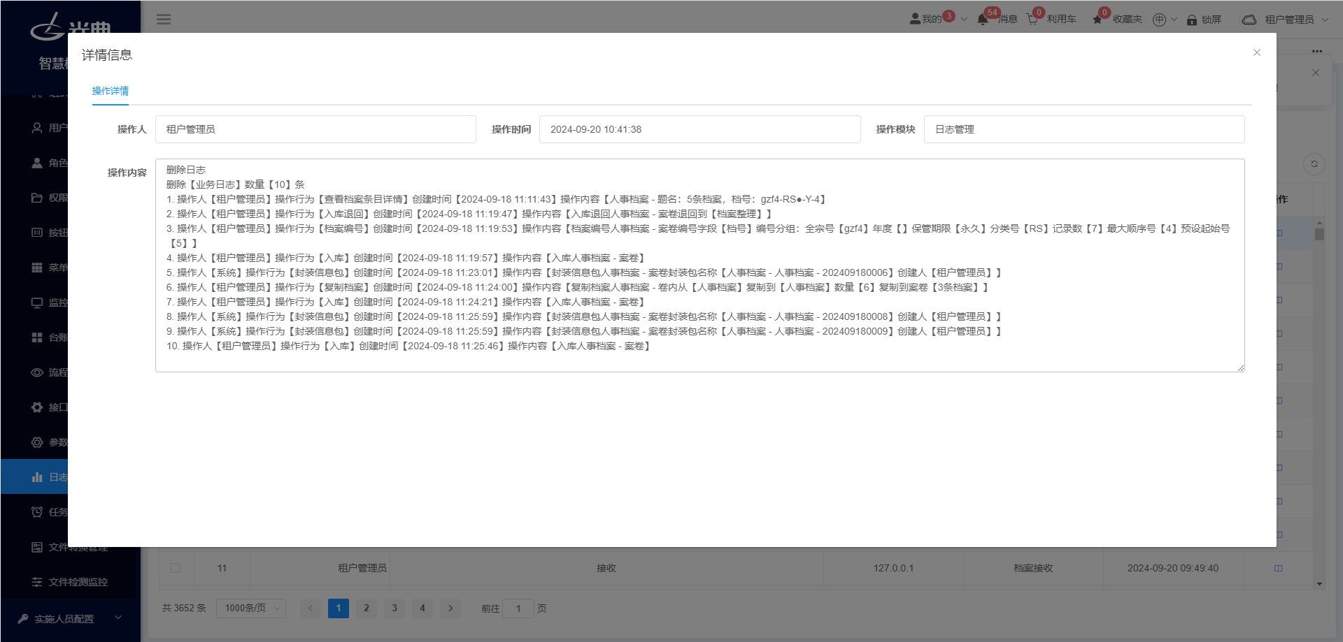Click the 前往 page number input
This screenshot has width=1343, height=642.
coord(518,608)
